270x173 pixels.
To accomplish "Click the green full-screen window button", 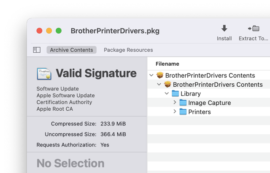I will (x=59, y=31).
